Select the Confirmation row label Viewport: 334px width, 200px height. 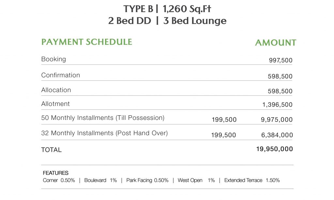click(x=60, y=75)
